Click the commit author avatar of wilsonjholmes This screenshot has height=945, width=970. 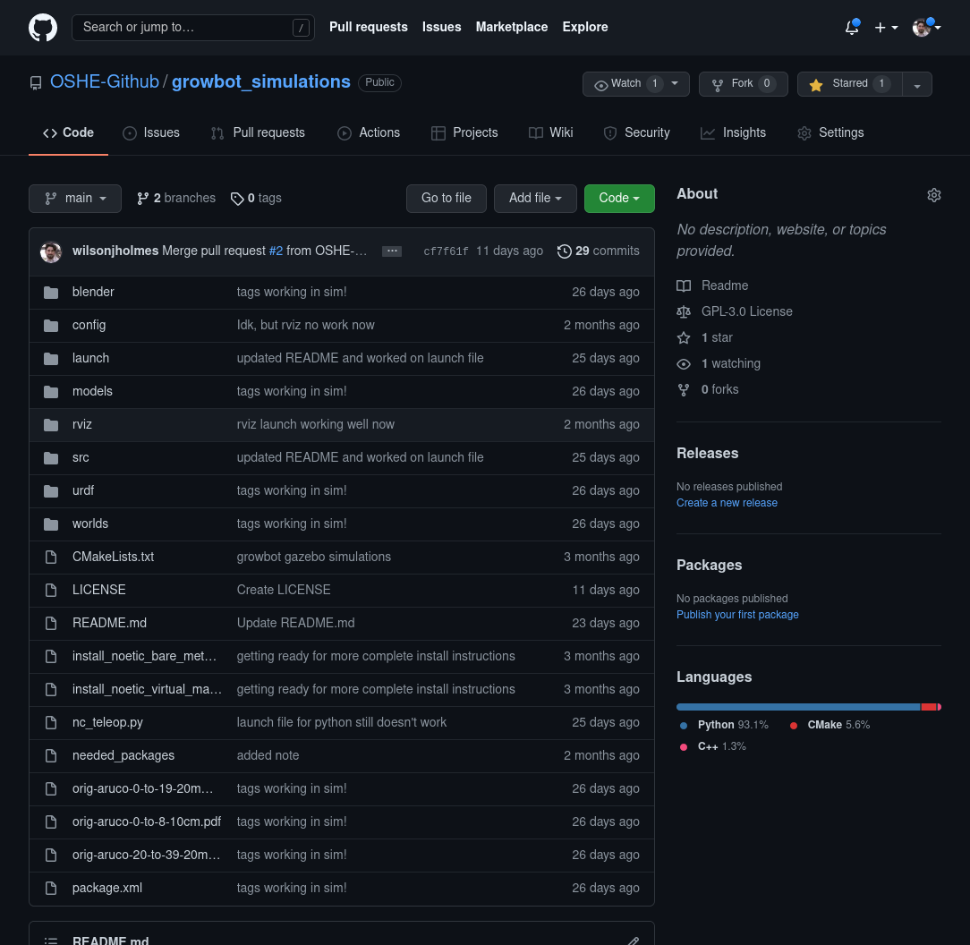pos(51,251)
